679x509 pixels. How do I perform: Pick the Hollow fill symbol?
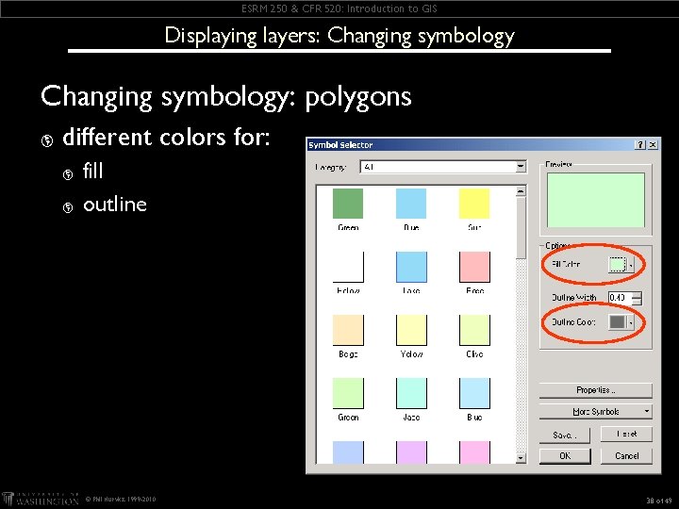(x=348, y=267)
